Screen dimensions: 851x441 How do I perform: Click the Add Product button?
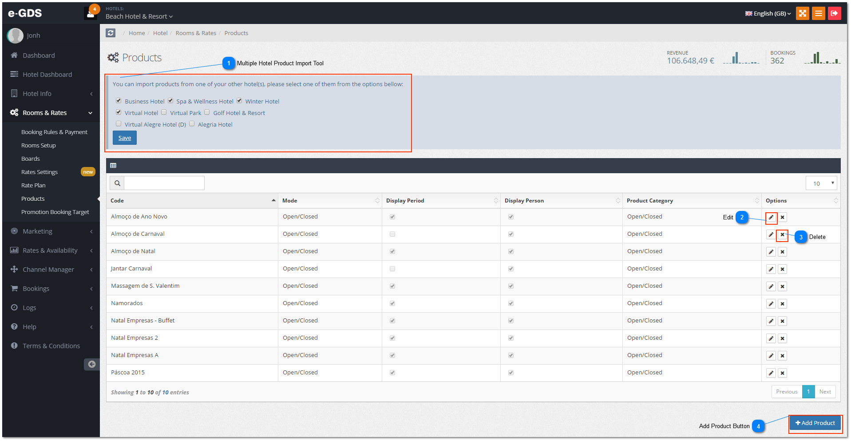(815, 423)
